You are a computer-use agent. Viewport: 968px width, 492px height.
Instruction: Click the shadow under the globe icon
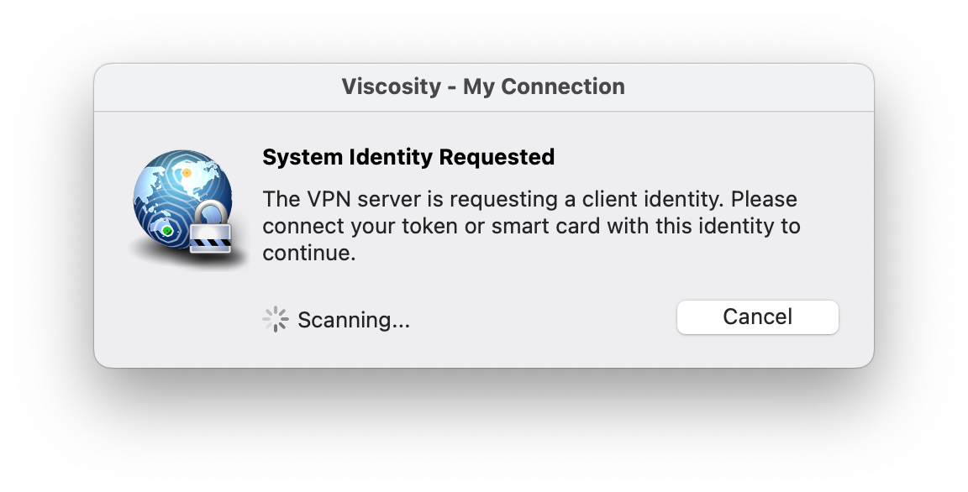[185, 259]
